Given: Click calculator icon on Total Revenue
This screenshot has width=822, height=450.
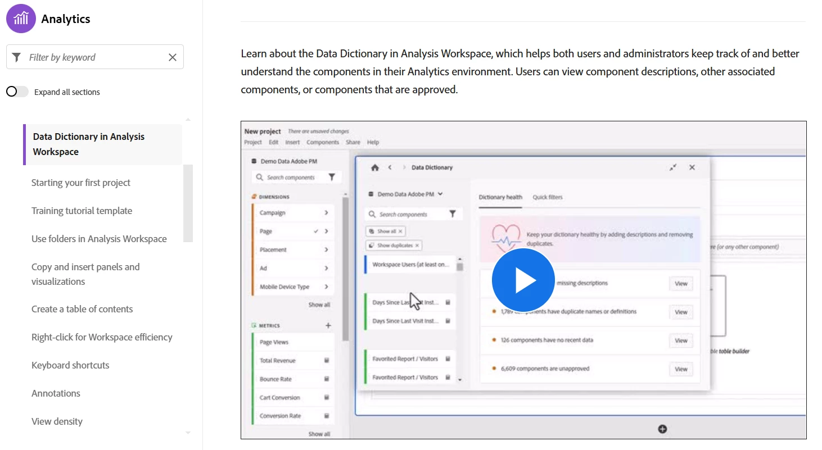Looking at the screenshot, I should (327, 361).
